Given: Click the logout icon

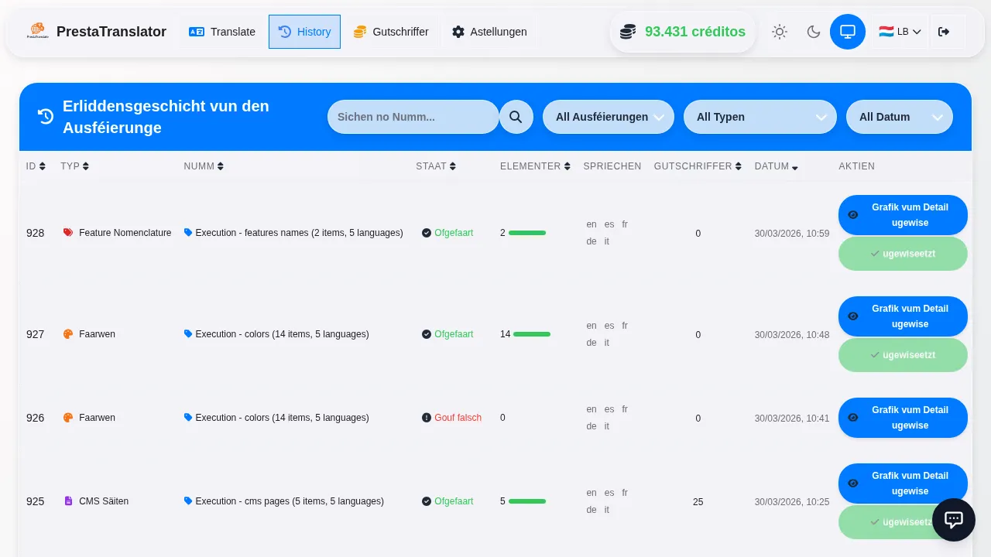Looking at the screenshot, I should point(943,32).
